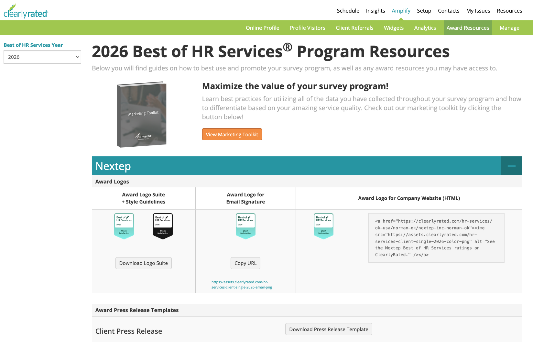Image resolution: width=533 pixels, height=346 pixels.
Task: Click View Marketing Toolkit button
Action: pos(232,134)
